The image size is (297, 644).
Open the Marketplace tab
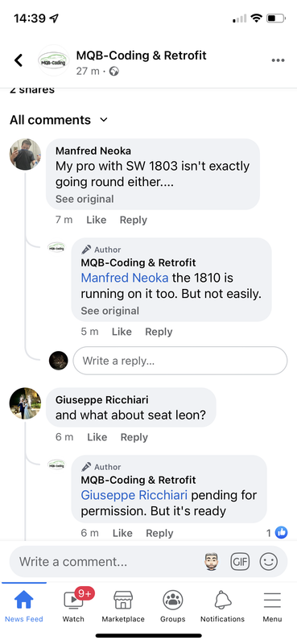123,606
